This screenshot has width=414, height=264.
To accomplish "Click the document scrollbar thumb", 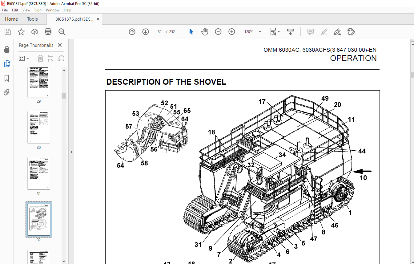I will click(412, 75).
